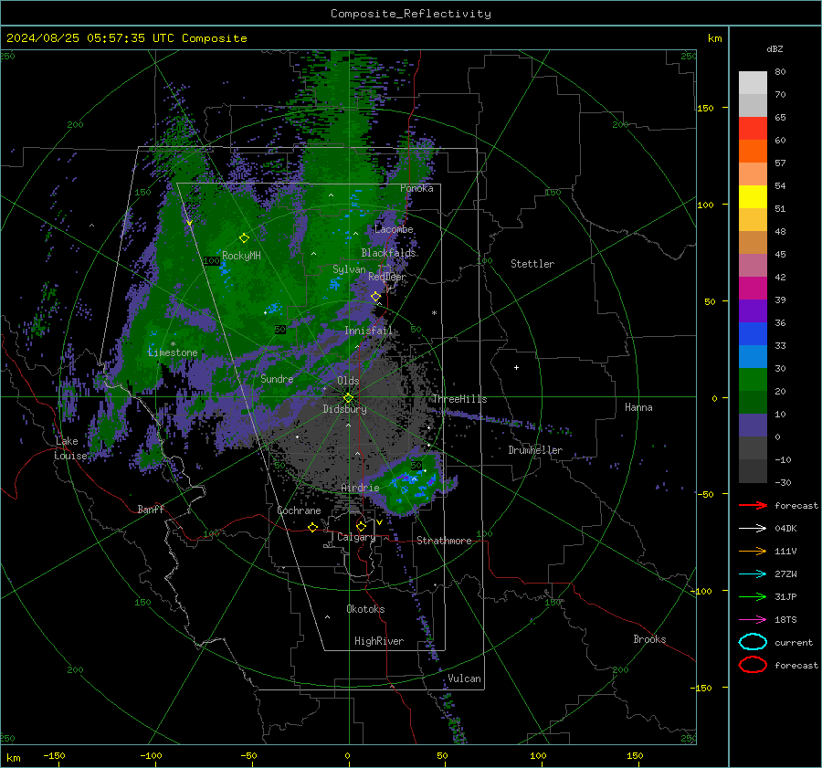
Task: Click the green 31JP arrow legend icon
Action: click(753, 596)
